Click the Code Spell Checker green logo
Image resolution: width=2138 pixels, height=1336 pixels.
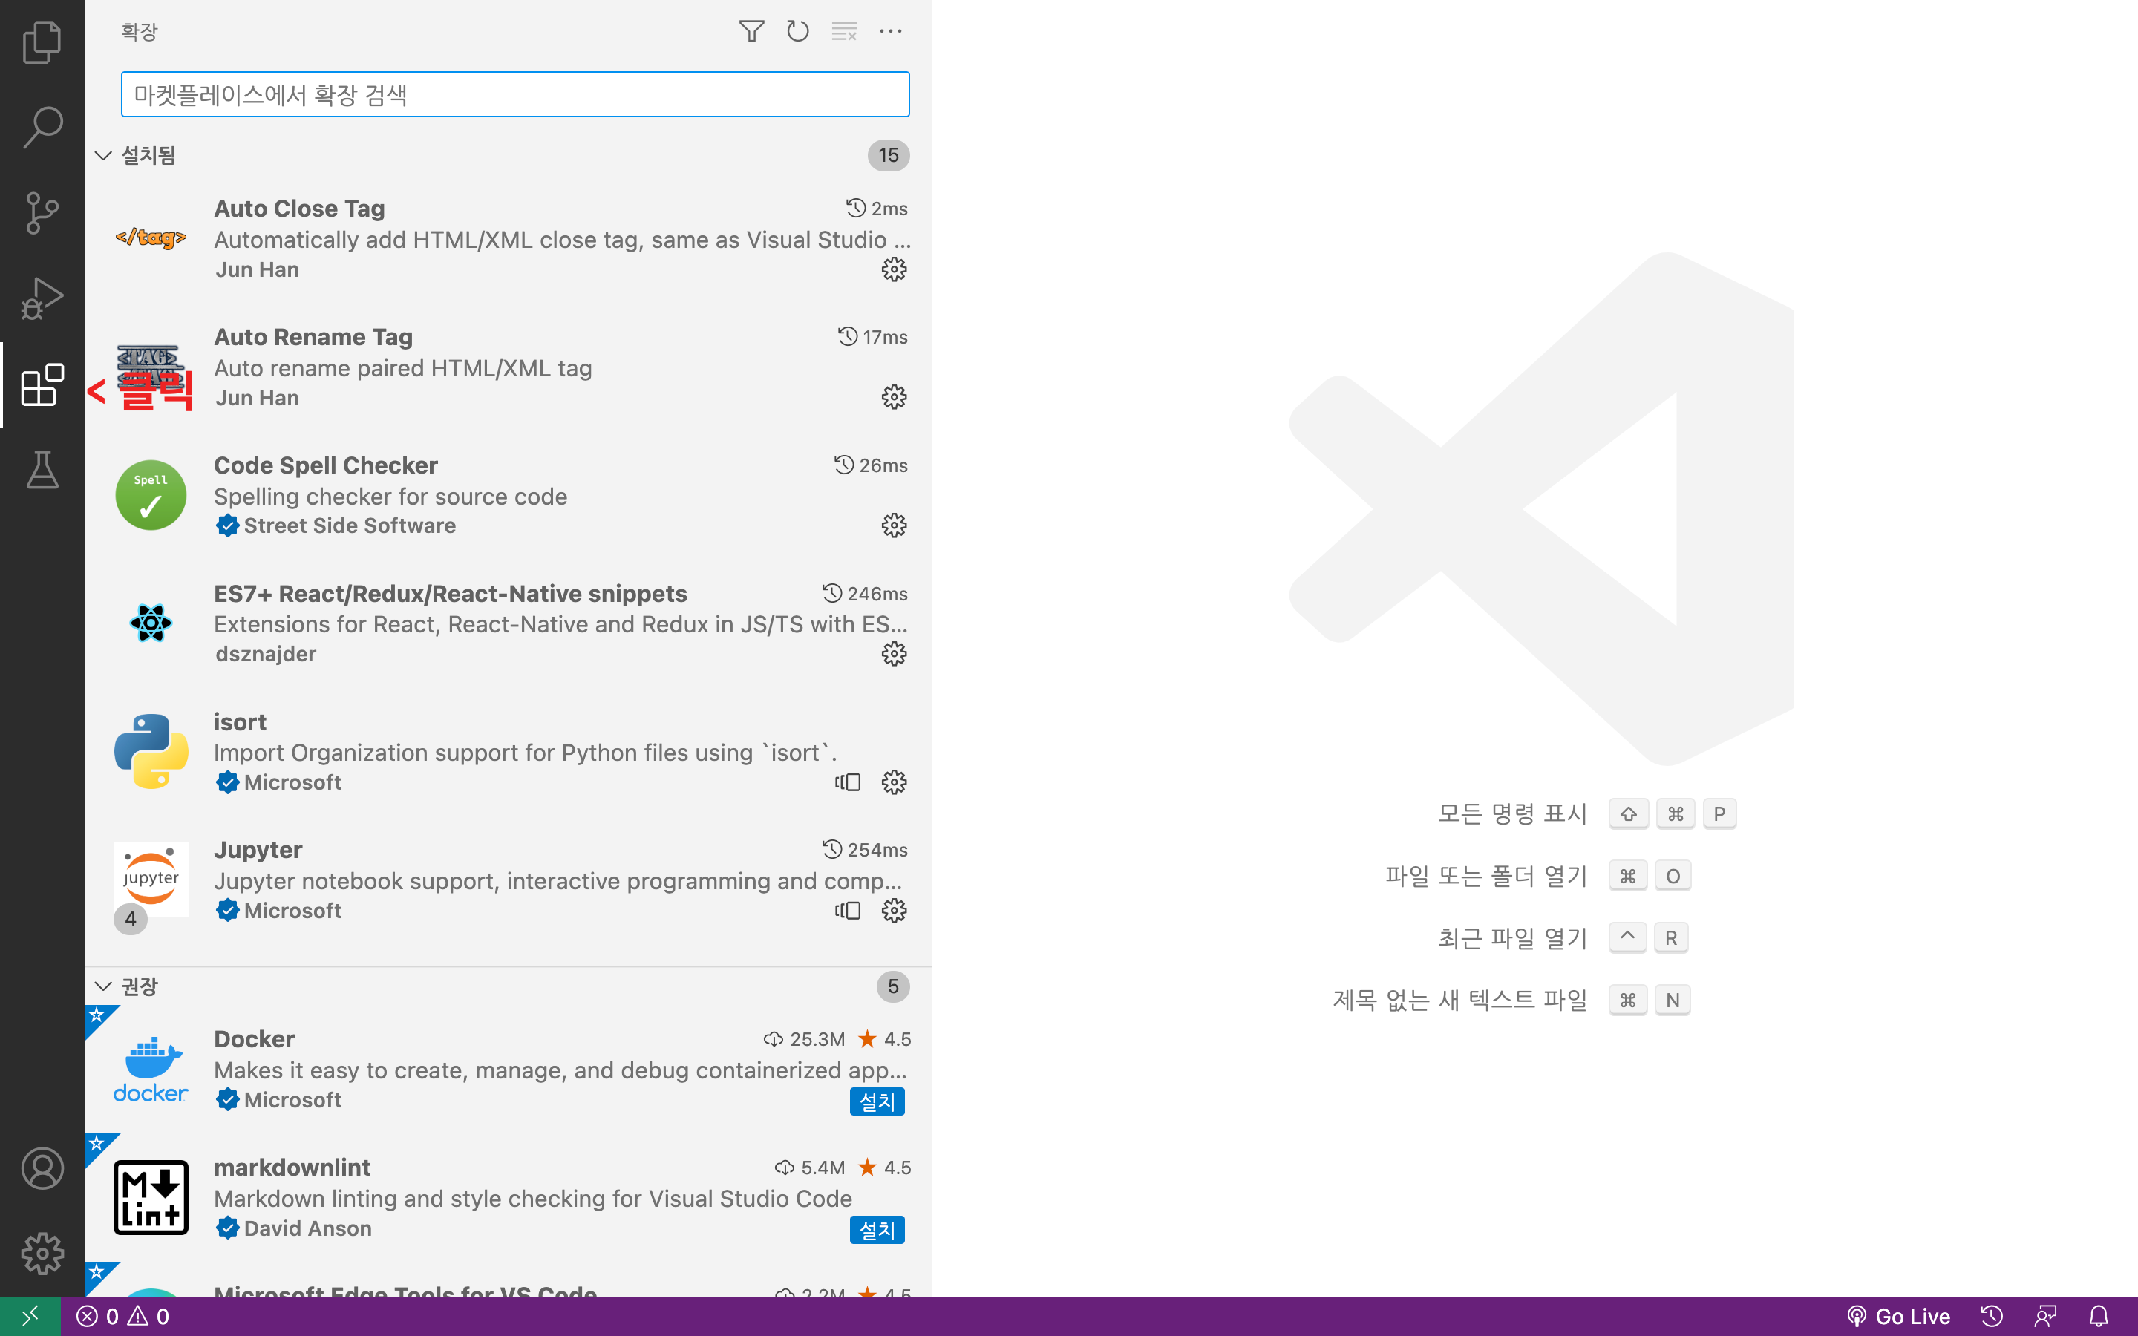tap(151, 495)
